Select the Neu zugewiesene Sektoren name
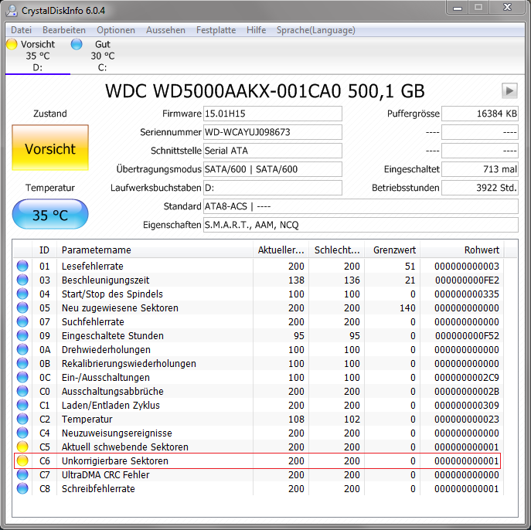This screenshot has height=530, width=531. [x=120, y=308]
